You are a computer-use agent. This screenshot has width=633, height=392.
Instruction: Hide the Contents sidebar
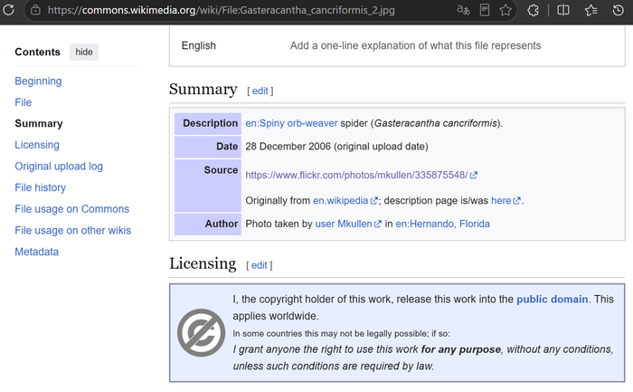coord(84,53)
